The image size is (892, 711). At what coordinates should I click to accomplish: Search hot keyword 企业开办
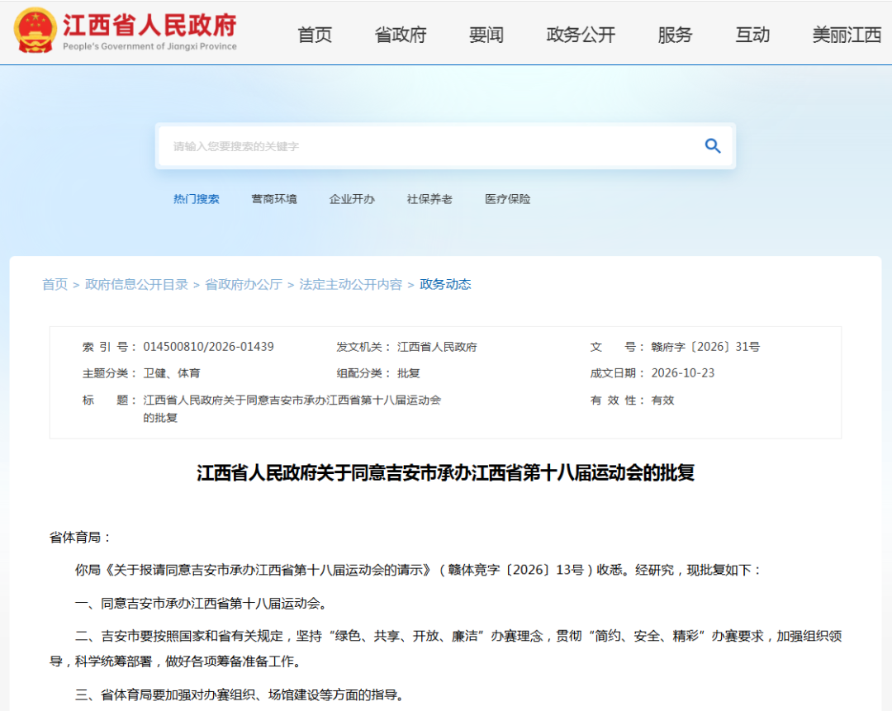(352, 199)
